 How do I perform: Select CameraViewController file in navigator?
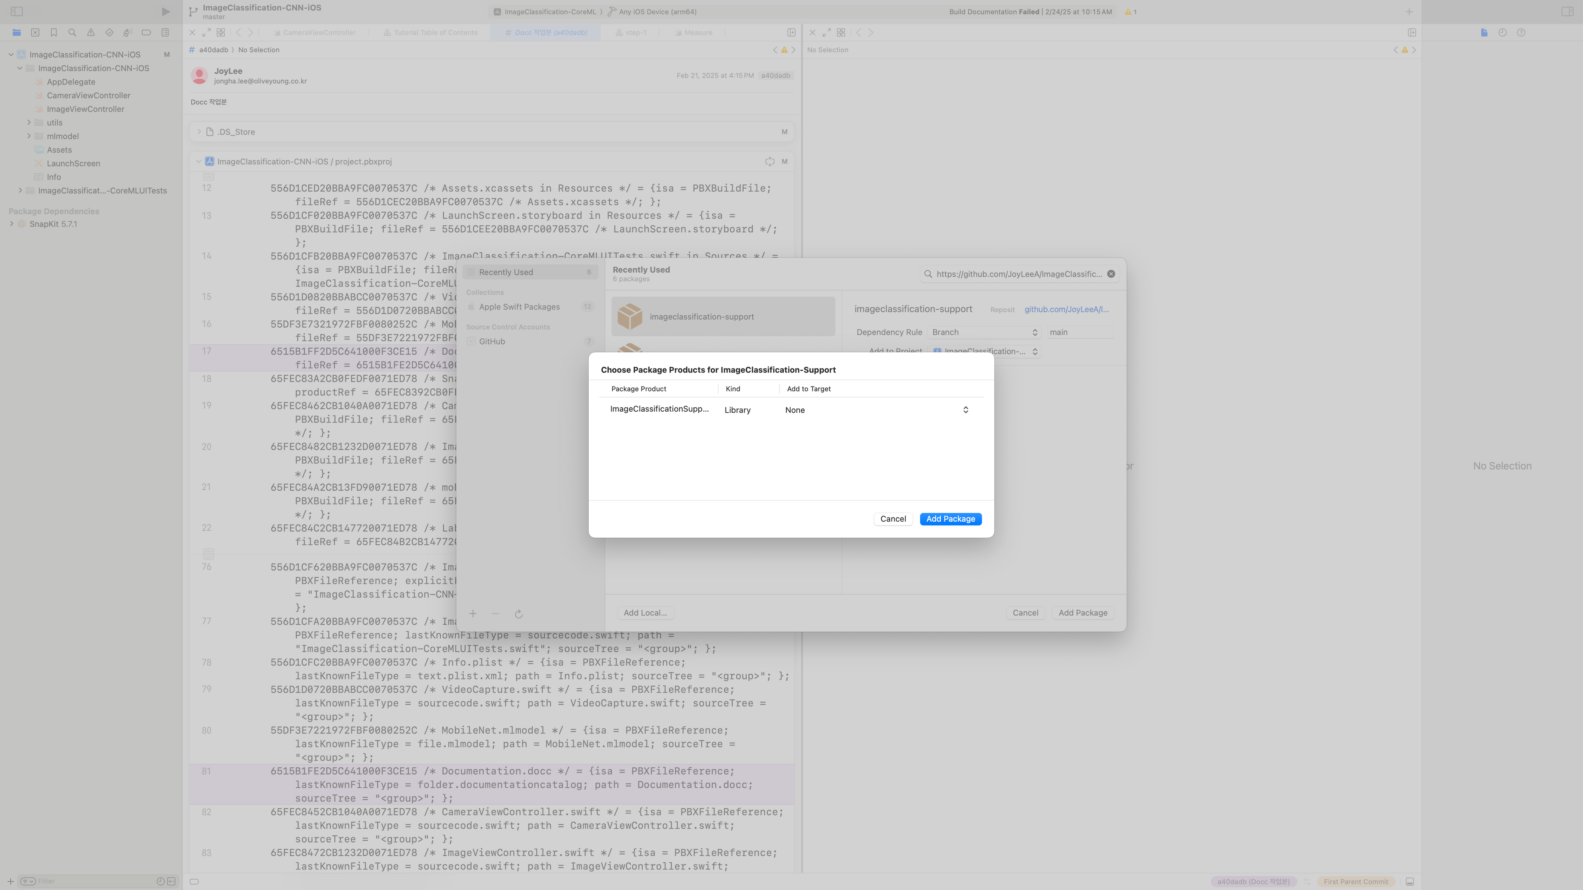click(x=89, y=96)
